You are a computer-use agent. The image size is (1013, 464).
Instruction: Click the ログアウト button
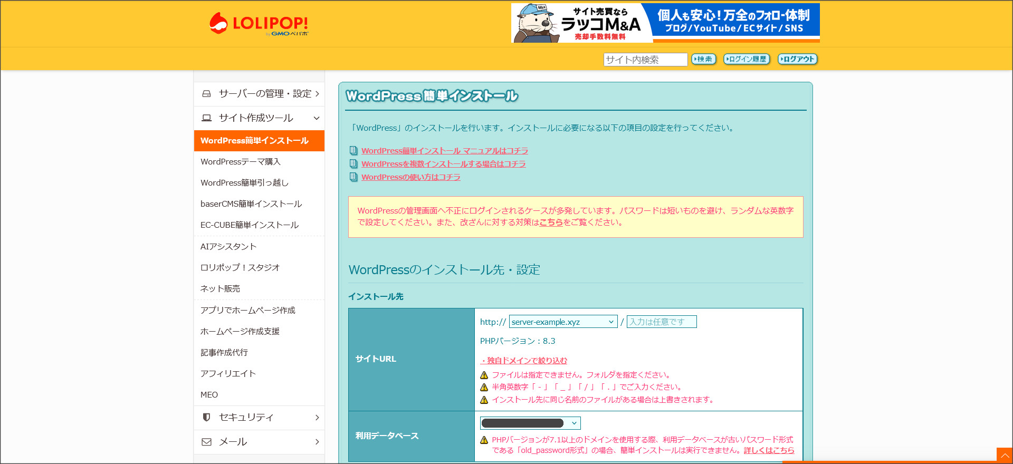(798, 59)
